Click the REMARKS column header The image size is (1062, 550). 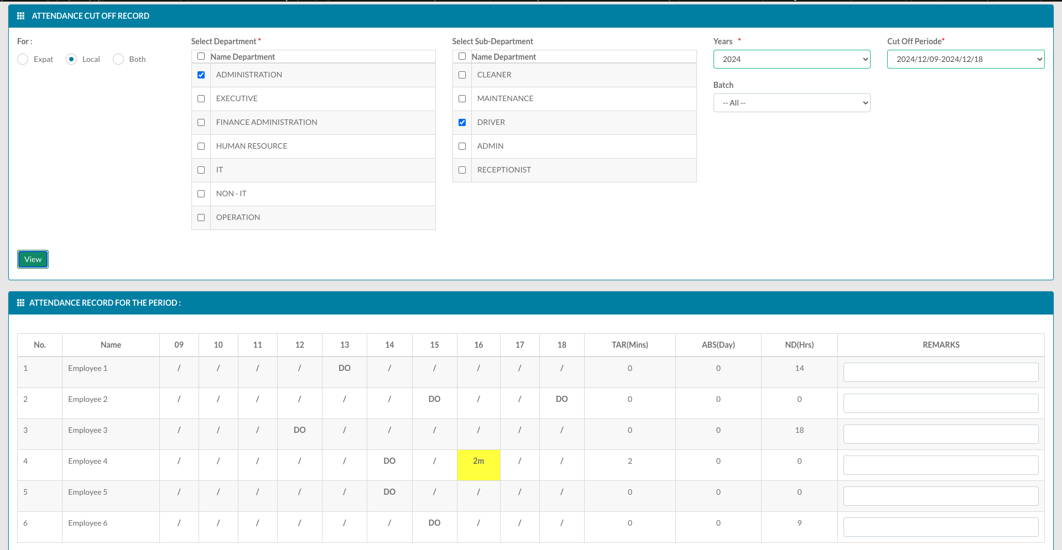(x=941, y=345)
